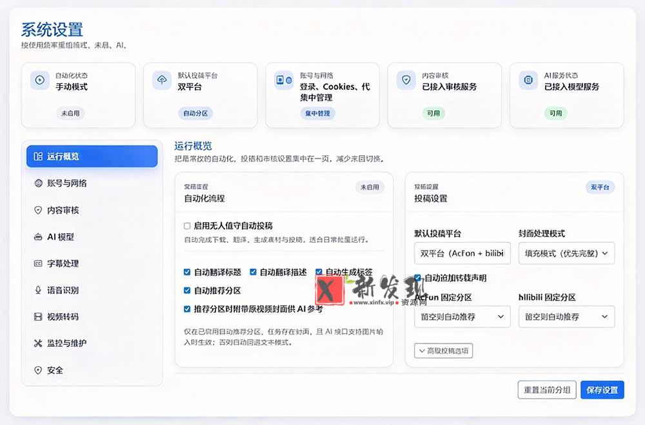The width and height of the screenshot is (645, 425).
Task: Toggle 推荐分区时附带原视频封面供 AI 参考 checkbox
Action: pyautogui.click(x=187, y=309)
